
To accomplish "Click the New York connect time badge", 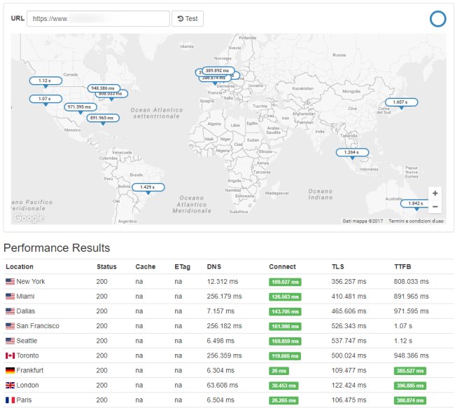I will [284, 281].
